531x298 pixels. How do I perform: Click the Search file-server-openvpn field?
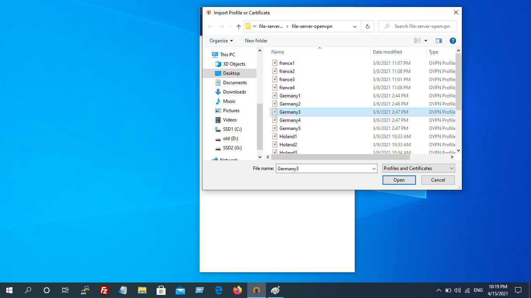(422, 26)
